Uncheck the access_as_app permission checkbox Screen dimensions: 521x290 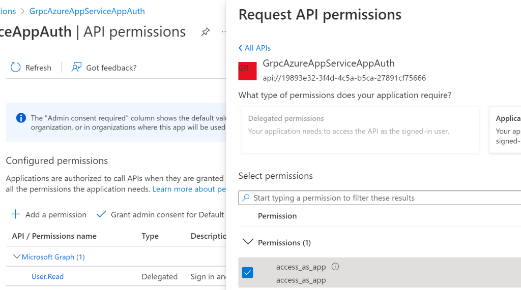click(x=247, y=273)
